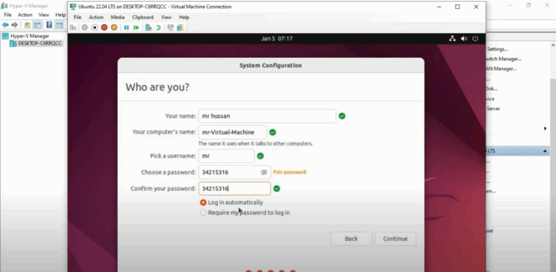The image size is (556, 272).
Task: Click the greyed Start icon in VM toolbar
Action: tap(84, 27)
